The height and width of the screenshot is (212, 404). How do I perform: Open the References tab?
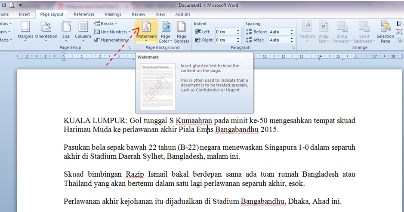pyautogui.click(x=84, y=15)
